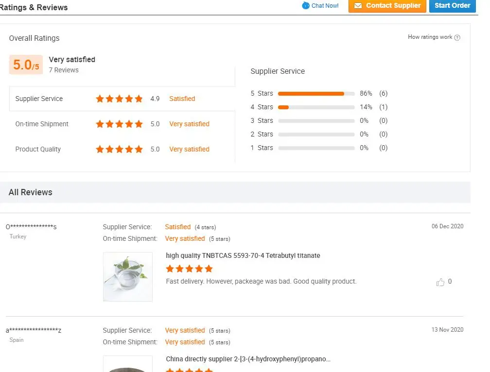Screen dimensions: 490x372
Task: Click reviewer name from Spain
Action: 34,330
